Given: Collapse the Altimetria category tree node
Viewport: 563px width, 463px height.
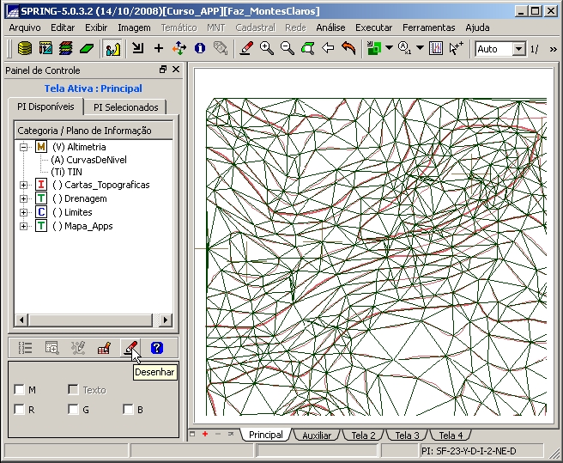Looking at the screenshot, I should [23, 147].
